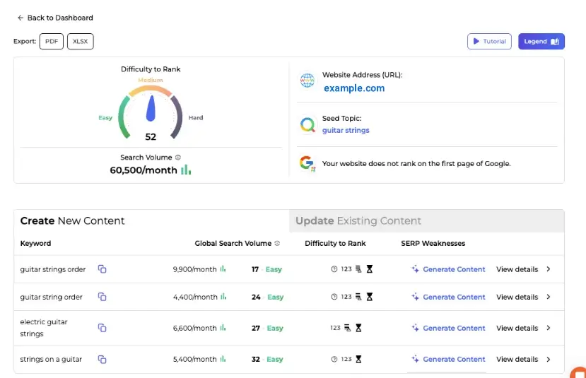Viewport: 586px width, 378px height.
Task: Click the 123 icon in guitar strings order row
Action: [x=346, y=269]
